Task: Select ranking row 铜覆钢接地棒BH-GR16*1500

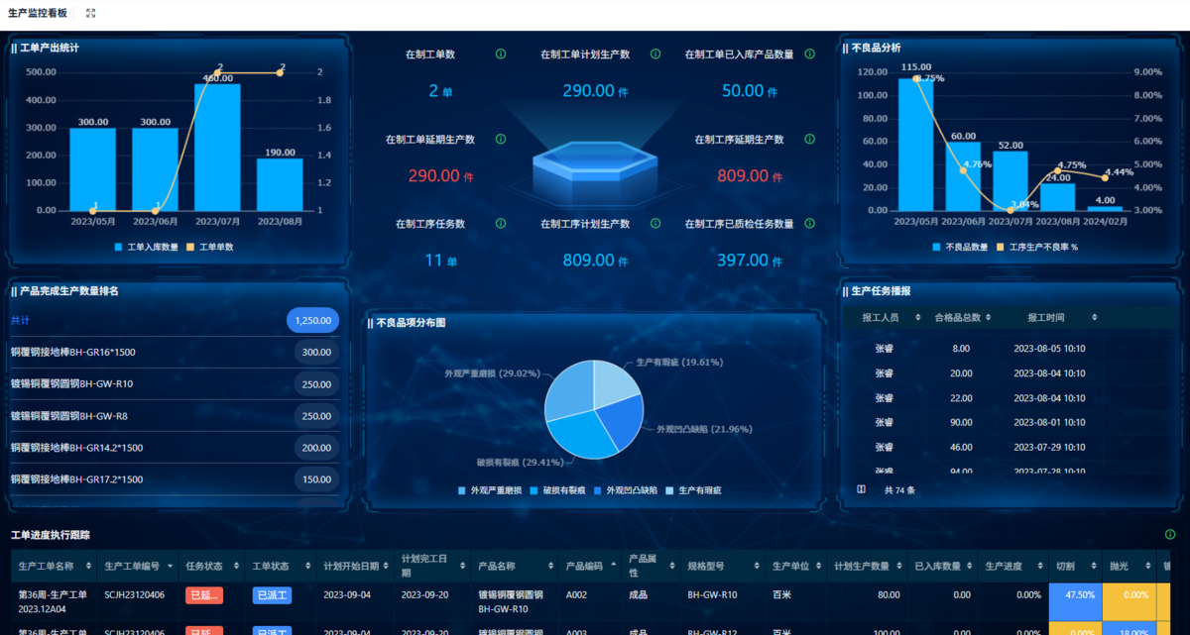Action: pyautogui.click(x=175, y=352)
